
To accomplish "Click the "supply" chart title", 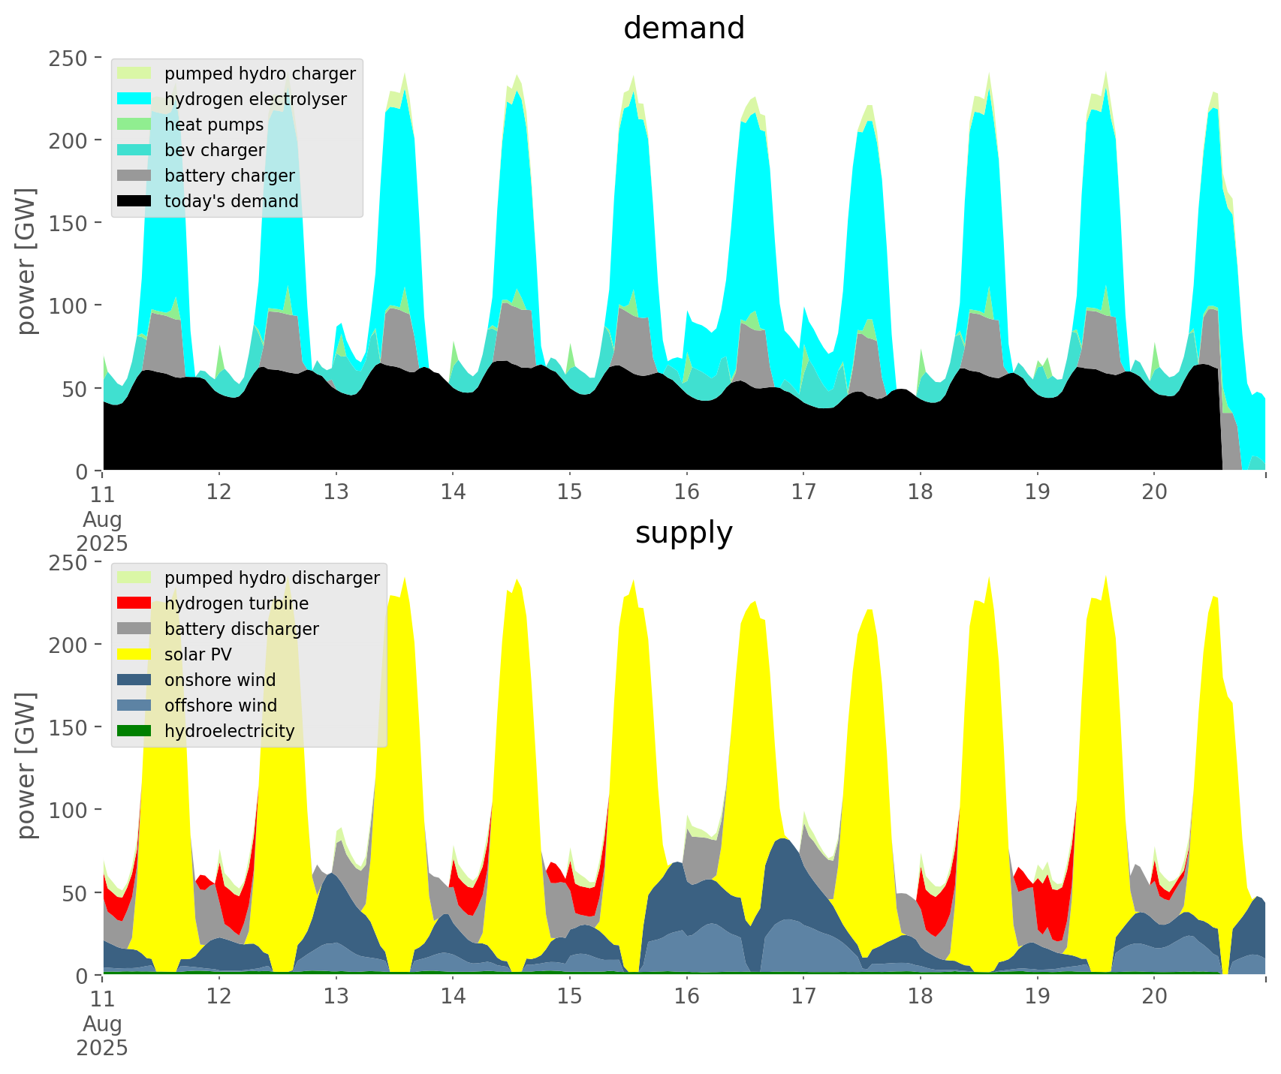I will (683, 533).
